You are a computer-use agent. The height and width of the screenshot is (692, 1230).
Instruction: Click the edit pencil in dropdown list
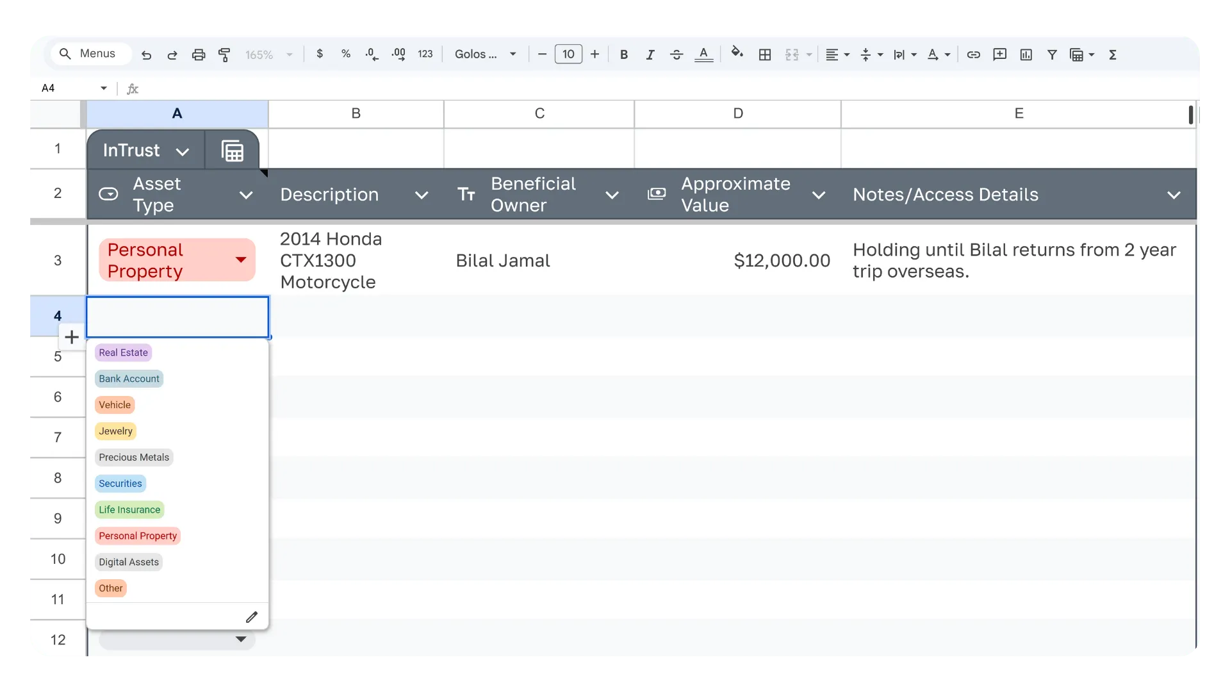[x=252, y=617]
